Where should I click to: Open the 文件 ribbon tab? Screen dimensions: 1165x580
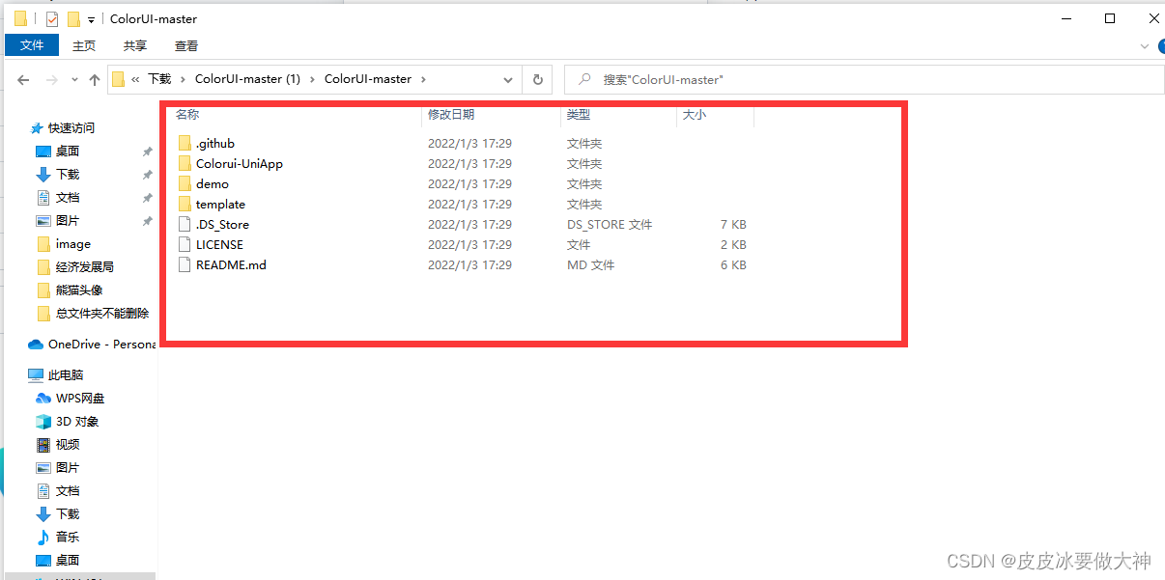pyautogui.click(x=32, y=45)
